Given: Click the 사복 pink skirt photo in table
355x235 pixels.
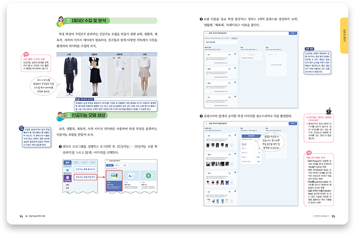Looking at the screenshot, I should [145, 77].
